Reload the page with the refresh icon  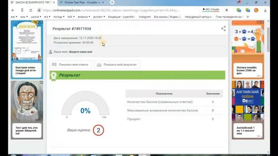pos(31,10)
